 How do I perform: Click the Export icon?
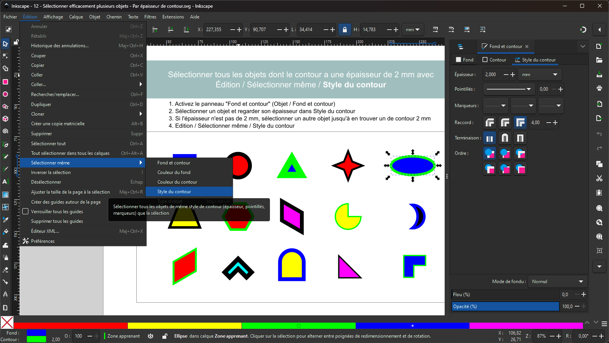coord(599,118)
